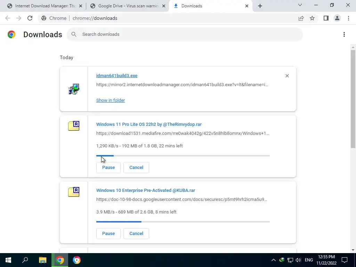Show idman641build3.exe in folder
This screenshot has width=356, height=267.
111,100
